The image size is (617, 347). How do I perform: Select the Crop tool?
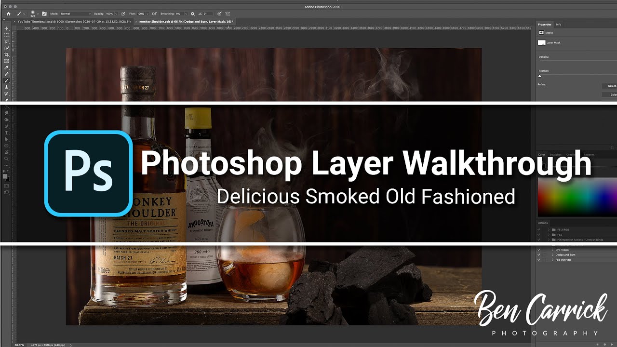coord(7,55)
